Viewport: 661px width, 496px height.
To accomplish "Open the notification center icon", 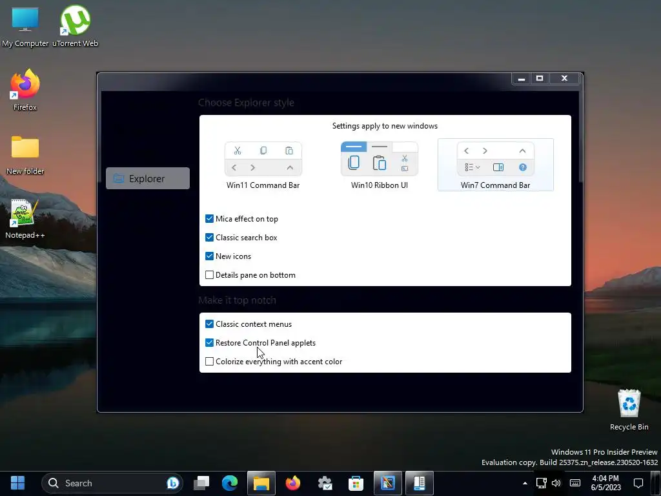I will tap(638, 483).
